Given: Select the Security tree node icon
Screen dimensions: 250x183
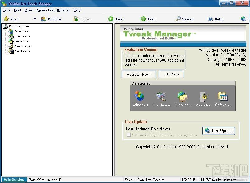Looking at the screenshot, I should click(11, 46).
